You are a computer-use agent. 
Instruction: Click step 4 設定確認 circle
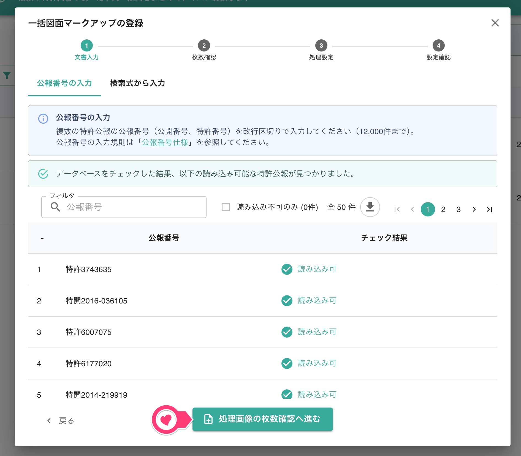438,45
